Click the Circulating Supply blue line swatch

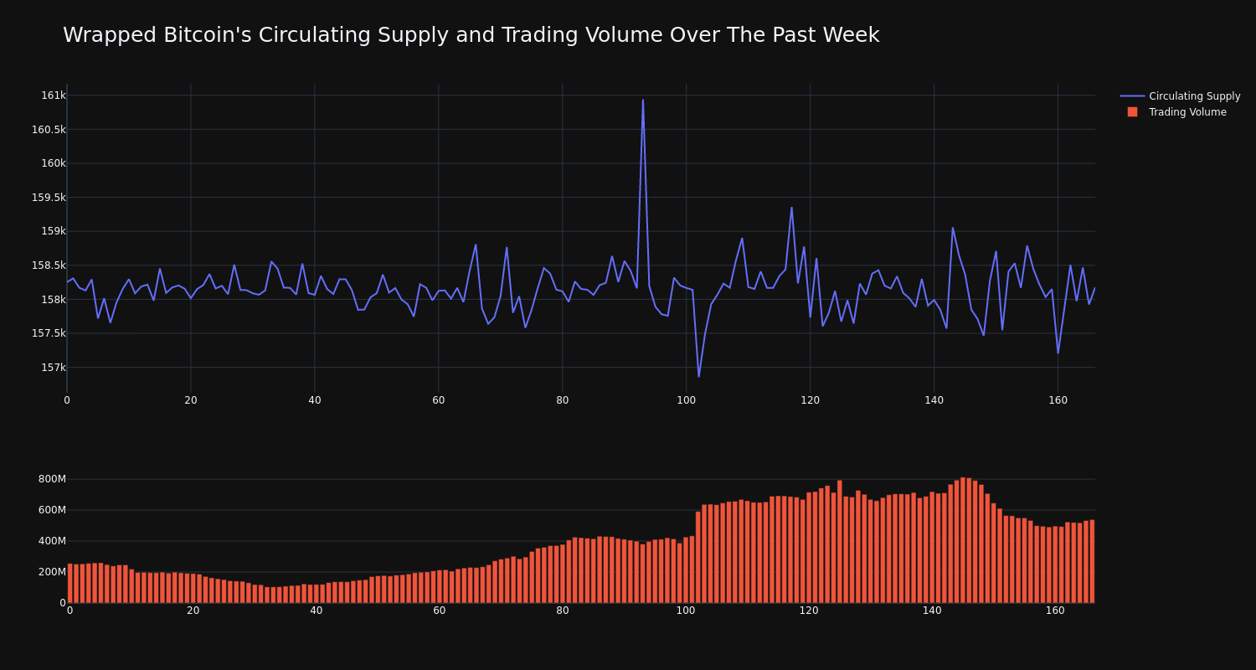click(1132, 96)
